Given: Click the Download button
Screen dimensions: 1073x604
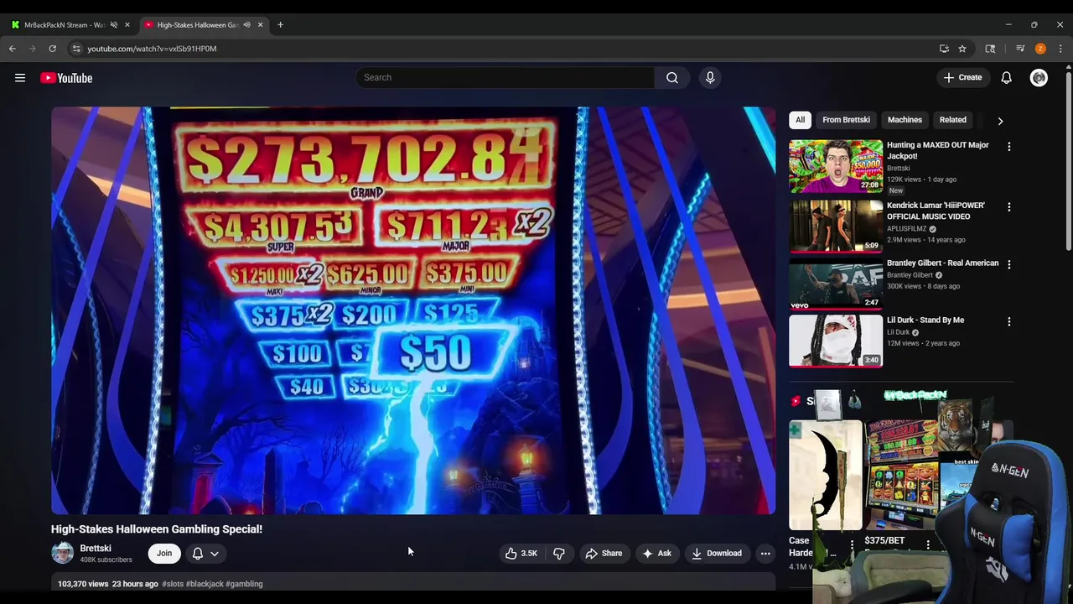Looking at the screenshot, I should 716,553.
